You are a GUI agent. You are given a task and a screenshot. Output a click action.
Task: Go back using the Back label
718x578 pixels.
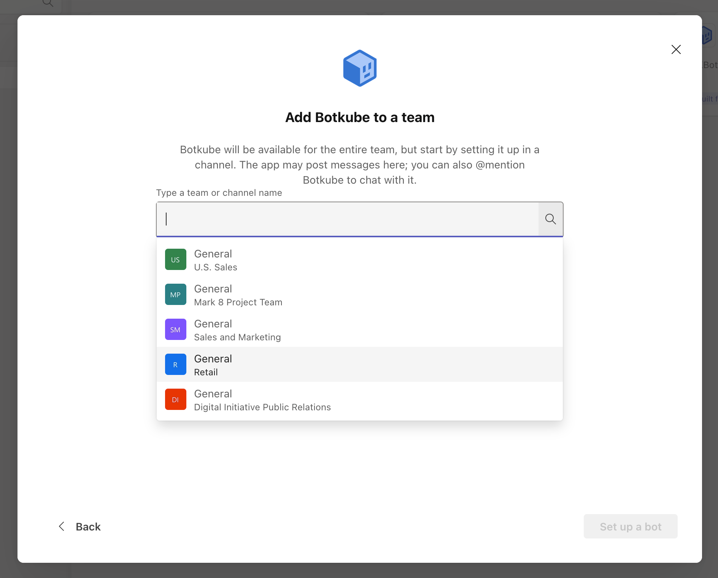(88, 527)
